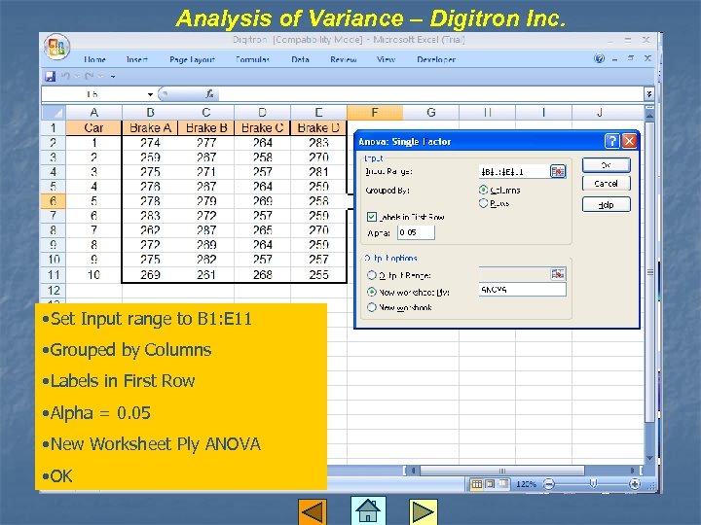Click the Car header cell in A1

[93, 127]
